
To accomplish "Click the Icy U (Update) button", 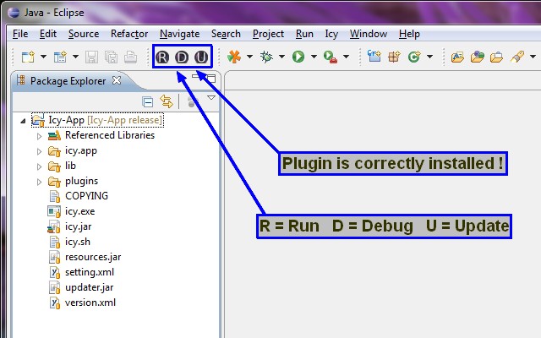I will tap(201, 57).
